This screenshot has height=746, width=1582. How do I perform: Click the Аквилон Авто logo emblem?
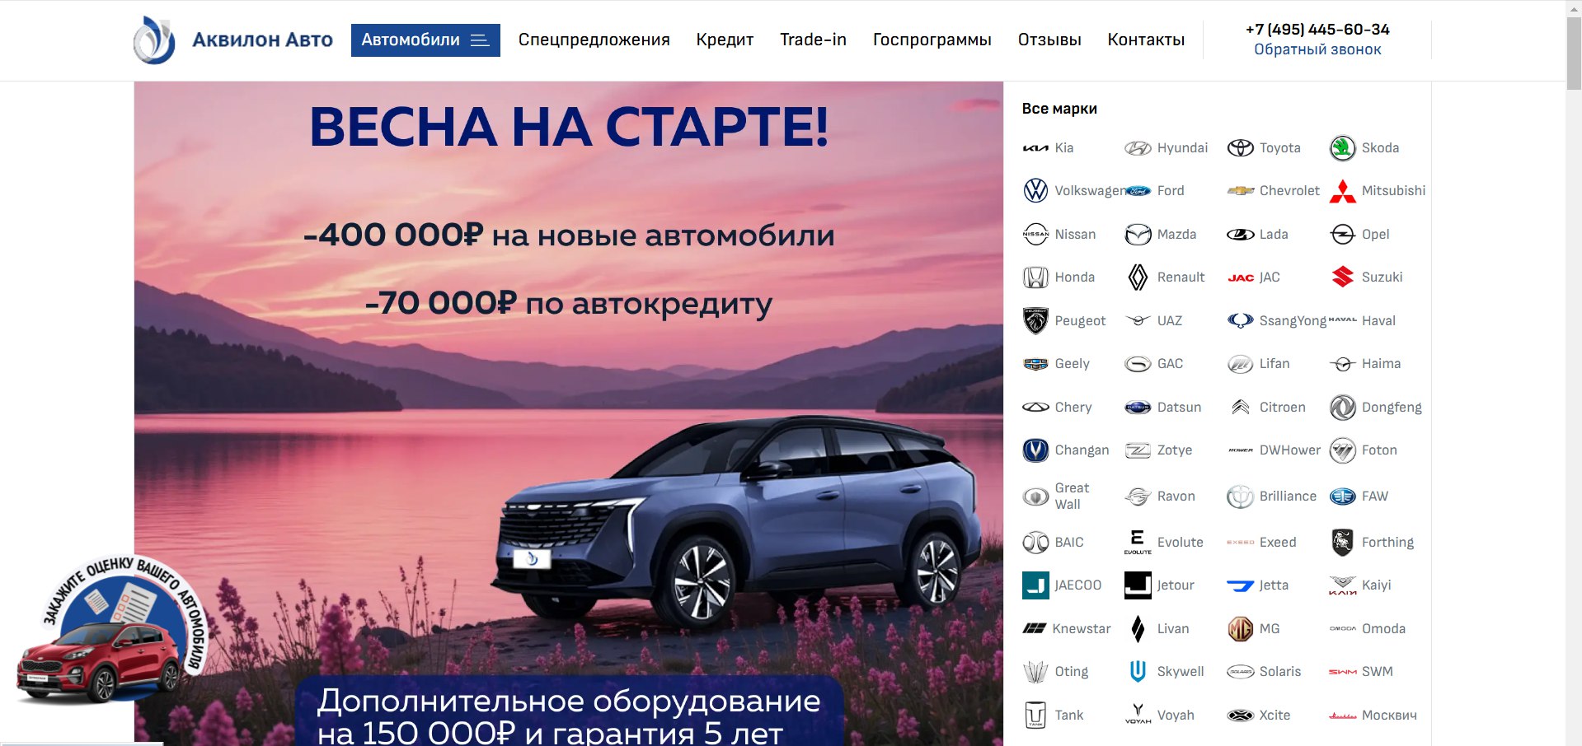[154, 40]
